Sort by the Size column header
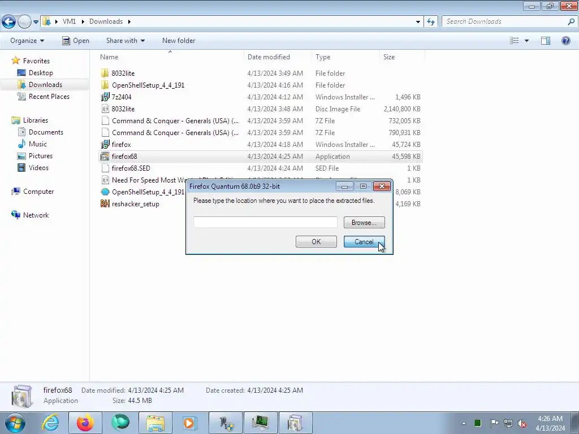This screenshot has height=434, width=579. [x=389, y=57]
